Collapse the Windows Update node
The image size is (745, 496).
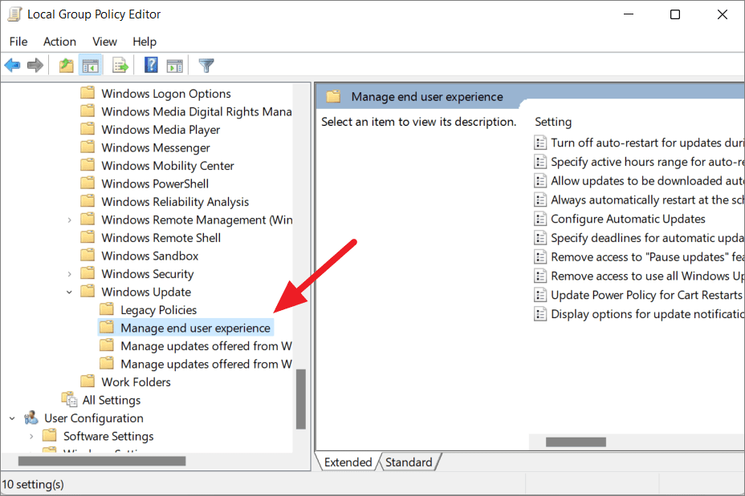69,292
